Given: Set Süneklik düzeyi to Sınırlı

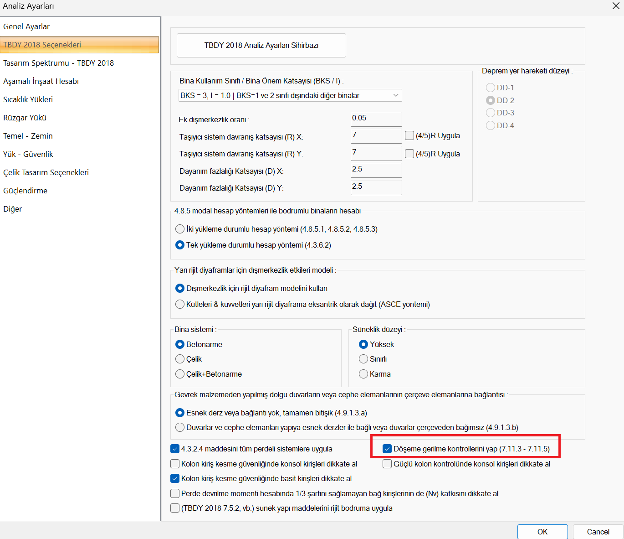Looking at the screenshot, I should pos(363,359).
